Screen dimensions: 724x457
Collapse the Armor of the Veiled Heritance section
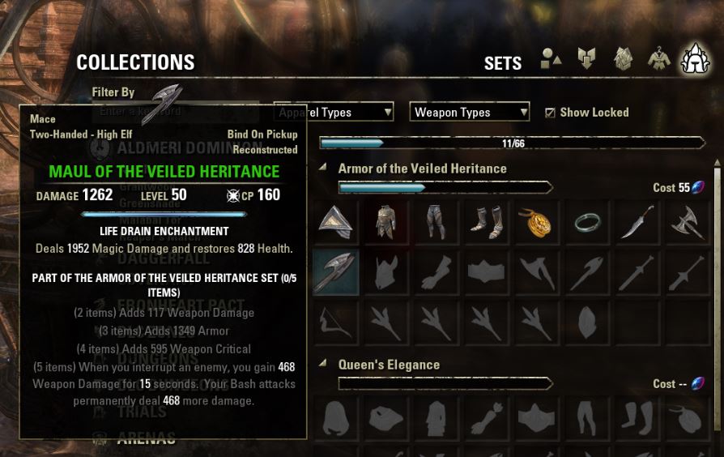323,167
